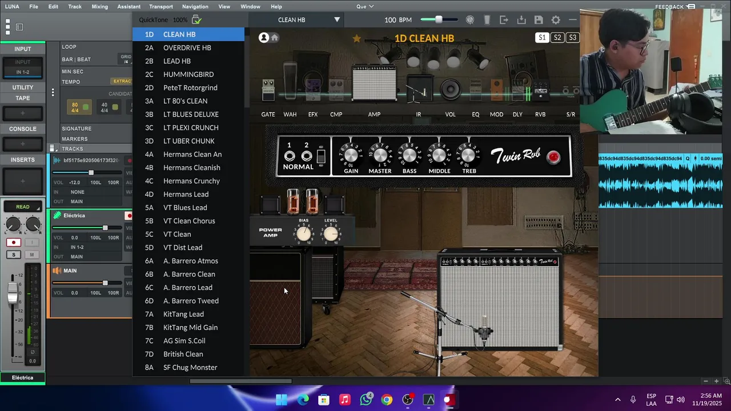The height and width of the screenshot is (411, 731).
Task: Select the AMP block in signal chain
Action: point(374,83)
